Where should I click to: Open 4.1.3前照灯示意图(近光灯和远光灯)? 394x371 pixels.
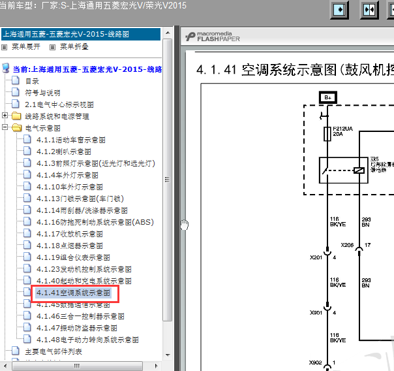[96, 163]
